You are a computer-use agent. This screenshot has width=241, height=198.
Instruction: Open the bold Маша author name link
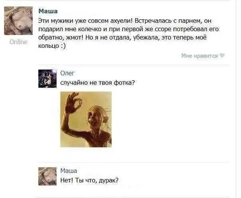48,11
